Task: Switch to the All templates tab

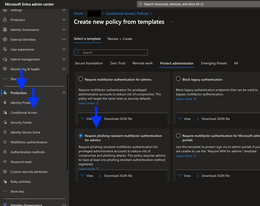Action: pyautogui.click(x=236, y=63)
